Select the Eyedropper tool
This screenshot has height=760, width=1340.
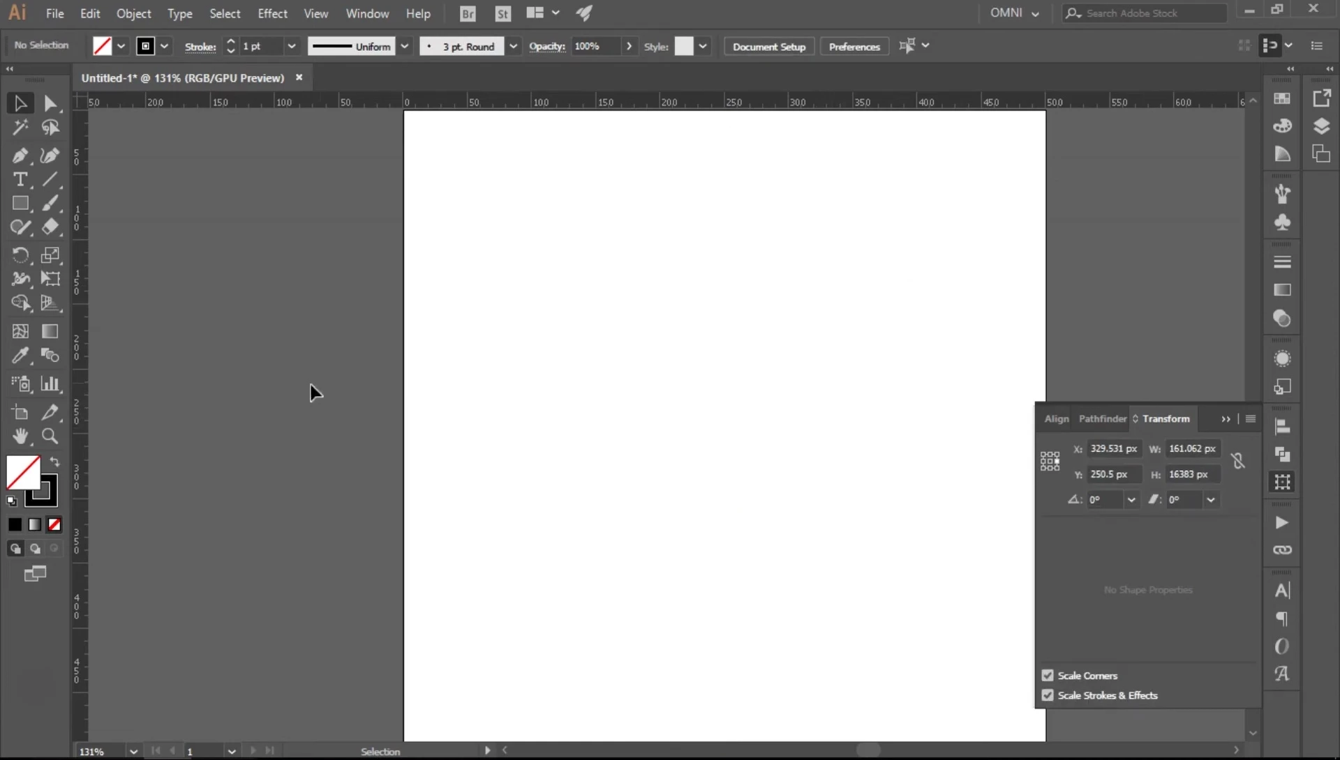20,356
